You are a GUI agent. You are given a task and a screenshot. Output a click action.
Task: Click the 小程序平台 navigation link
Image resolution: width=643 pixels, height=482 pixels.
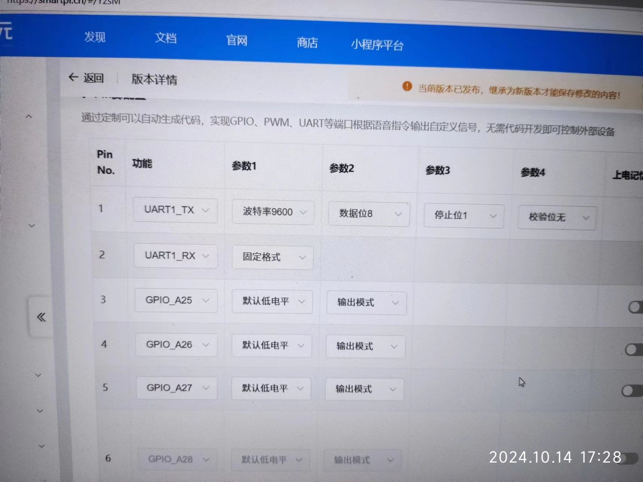pyautogui.click(x=377, y=45)
